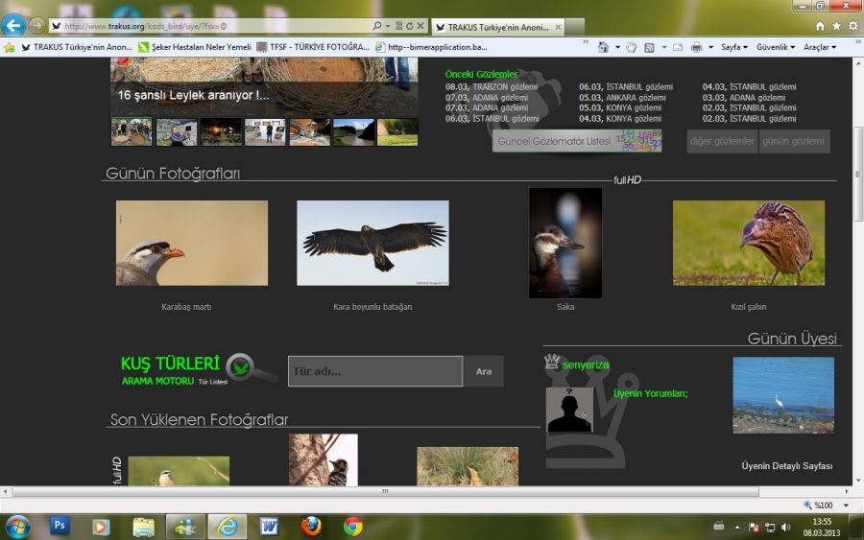Click the favorites star icon

tap(836, 26)
